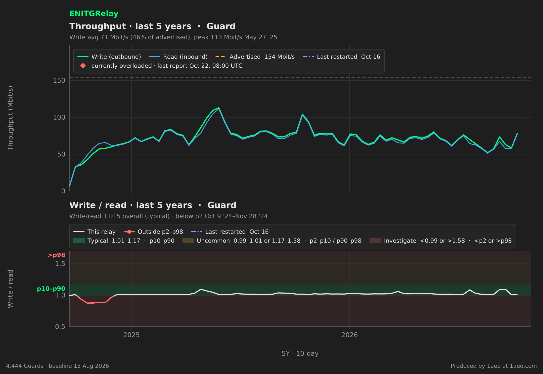Screen dimensions: 543x374
Task: Click the brown Uncommon legend swatch
Action: coord(188,241)
